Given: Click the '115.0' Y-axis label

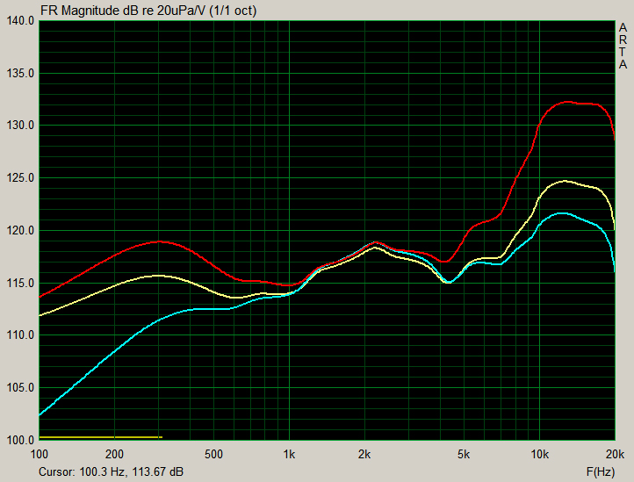Looking at the screenshot, I should pyautogui.click(x=20, y=283).
